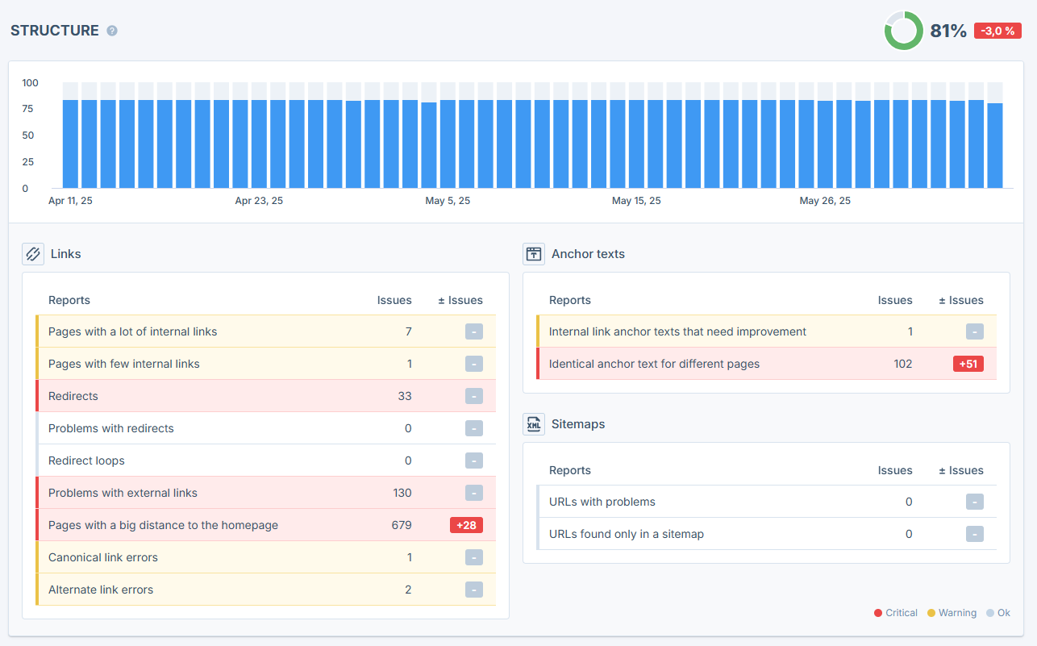Open Pages with a lot of internal links
Image resolution: width=1037 pixels, height=646 pixels.
point(266,331)
